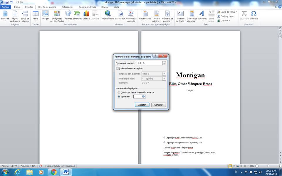Screen dimensions: 282x176
Task: Expand the Formato de número dropdown
Action: [164, 63]
